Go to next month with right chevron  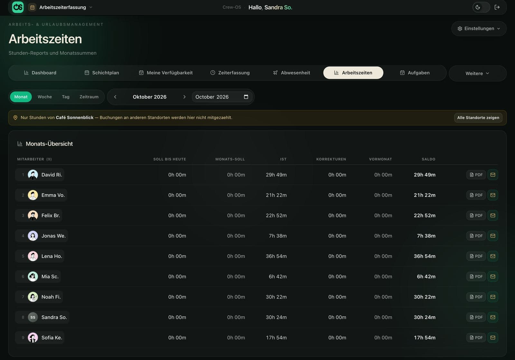click(184, 97)
